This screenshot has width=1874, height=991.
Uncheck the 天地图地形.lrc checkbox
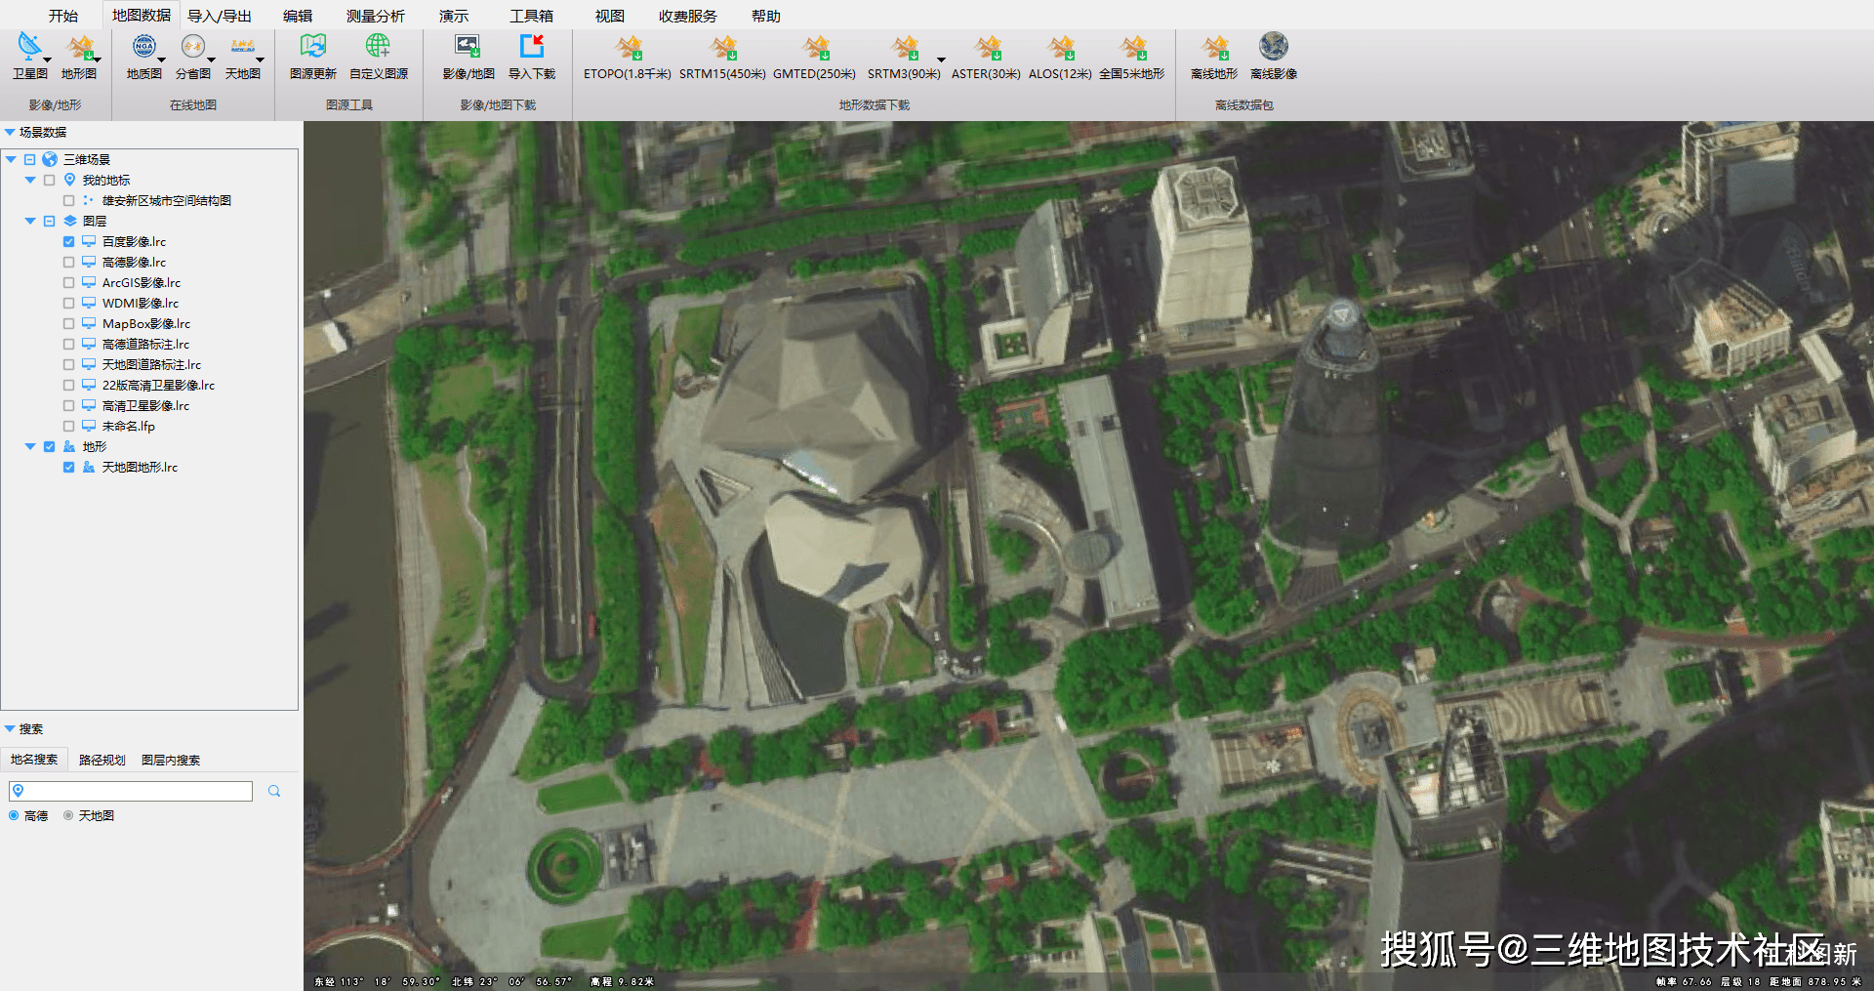click(x=68, y=467)
